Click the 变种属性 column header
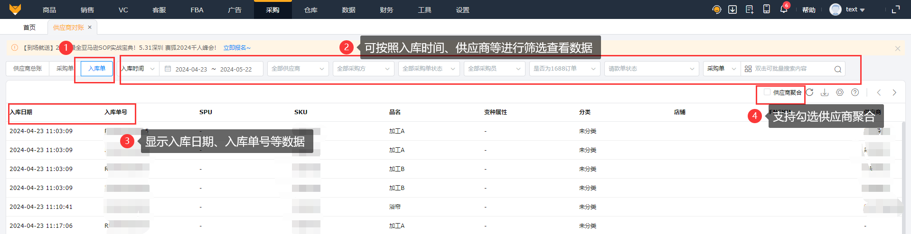The width and height of the screenshot is (911, 234). click(496, 112)
